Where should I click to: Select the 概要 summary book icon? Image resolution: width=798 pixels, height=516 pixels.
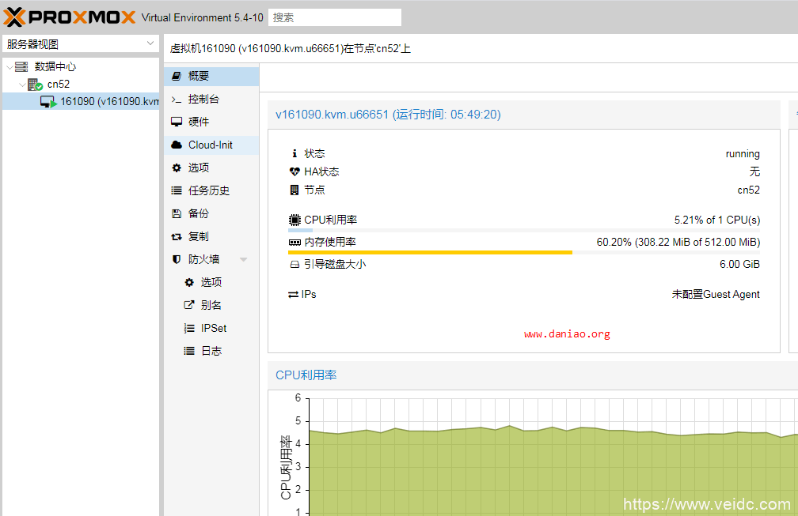tap(177, 77)
